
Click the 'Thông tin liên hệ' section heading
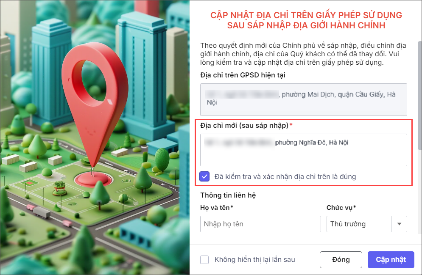228,195
